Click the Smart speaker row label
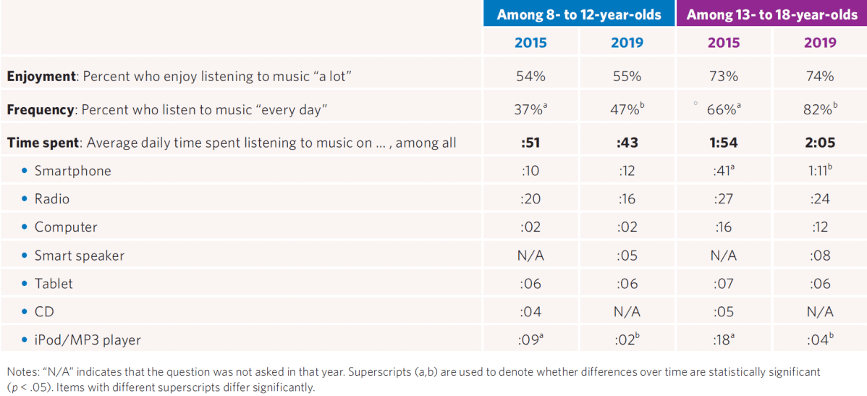This screenshot has height=396, width=867. tap(79, 256)
